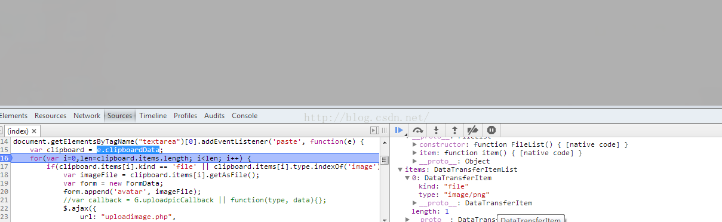Viewport: 722px width, 222px height.
Task: Set breakpoint on line number 14
Action: tap(5, 141)
